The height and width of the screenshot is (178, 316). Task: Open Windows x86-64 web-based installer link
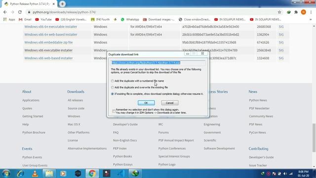tap(50, 35)
